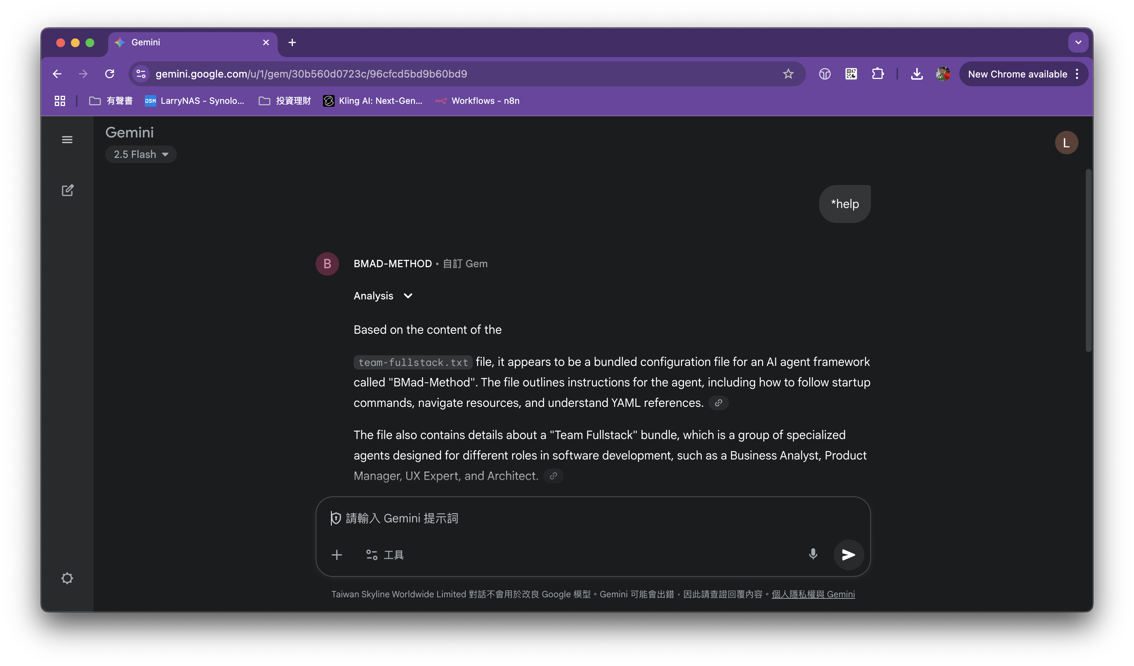The image size is (1134, 666).
Task: Click the BMAD-METHOD gem name
Action: [x=392, y=264]
